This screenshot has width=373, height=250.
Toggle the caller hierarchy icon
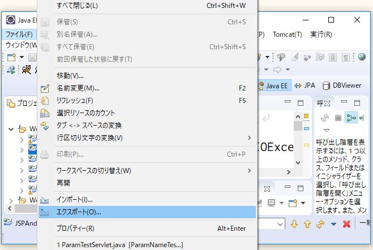click(351, 118)
